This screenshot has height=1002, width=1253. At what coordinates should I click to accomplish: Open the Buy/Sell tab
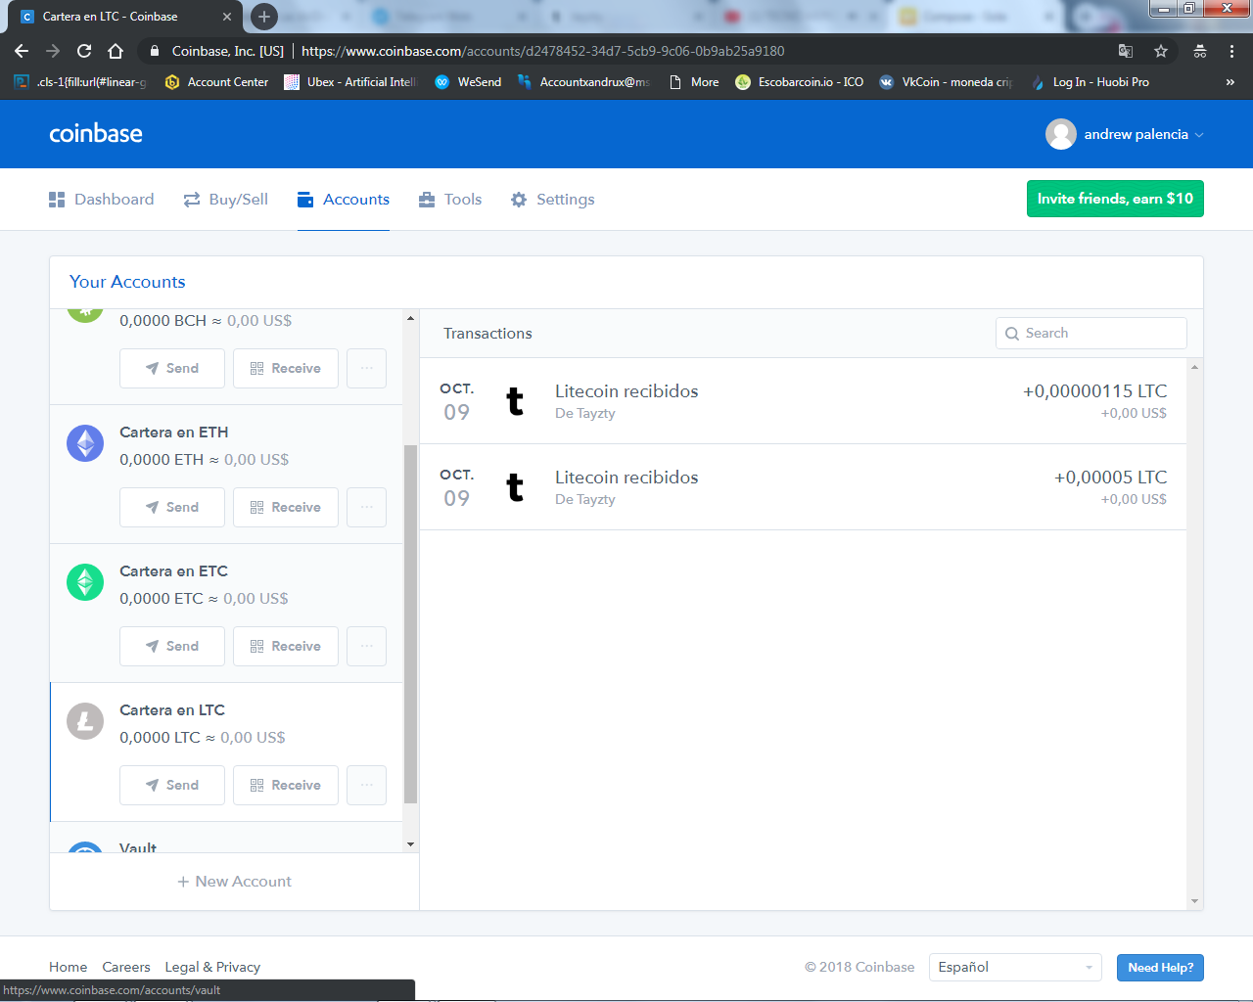coord(226,200)
